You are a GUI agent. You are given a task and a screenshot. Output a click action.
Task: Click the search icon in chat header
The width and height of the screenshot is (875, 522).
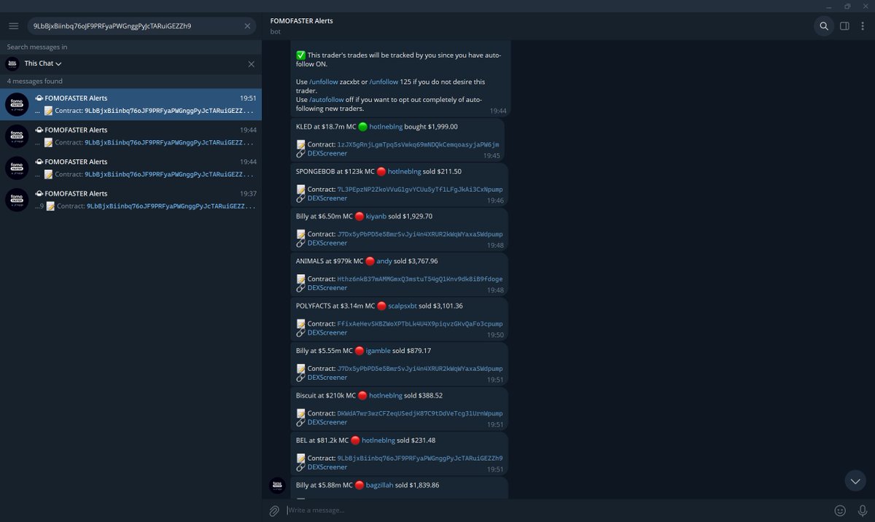823,26
